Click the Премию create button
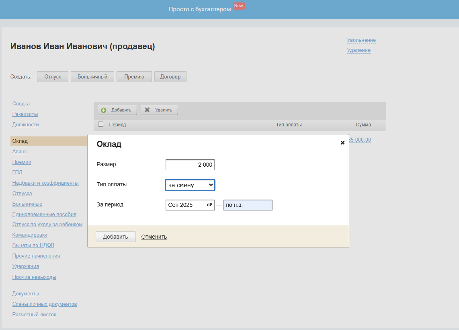The height and width of the screenshot is (330, 459). 134,76
